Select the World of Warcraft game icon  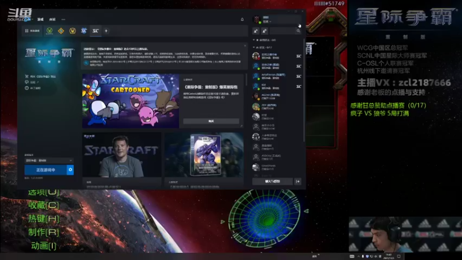[50, 31]
